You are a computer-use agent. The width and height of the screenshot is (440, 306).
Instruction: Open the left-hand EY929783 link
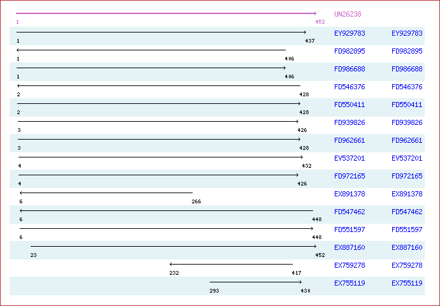coord(349,33)
